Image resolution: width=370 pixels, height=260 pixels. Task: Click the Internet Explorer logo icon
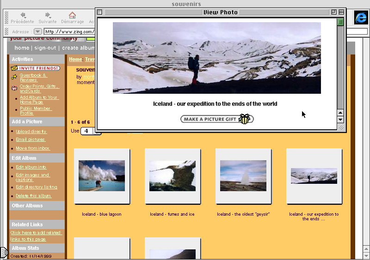pos(361,18)
